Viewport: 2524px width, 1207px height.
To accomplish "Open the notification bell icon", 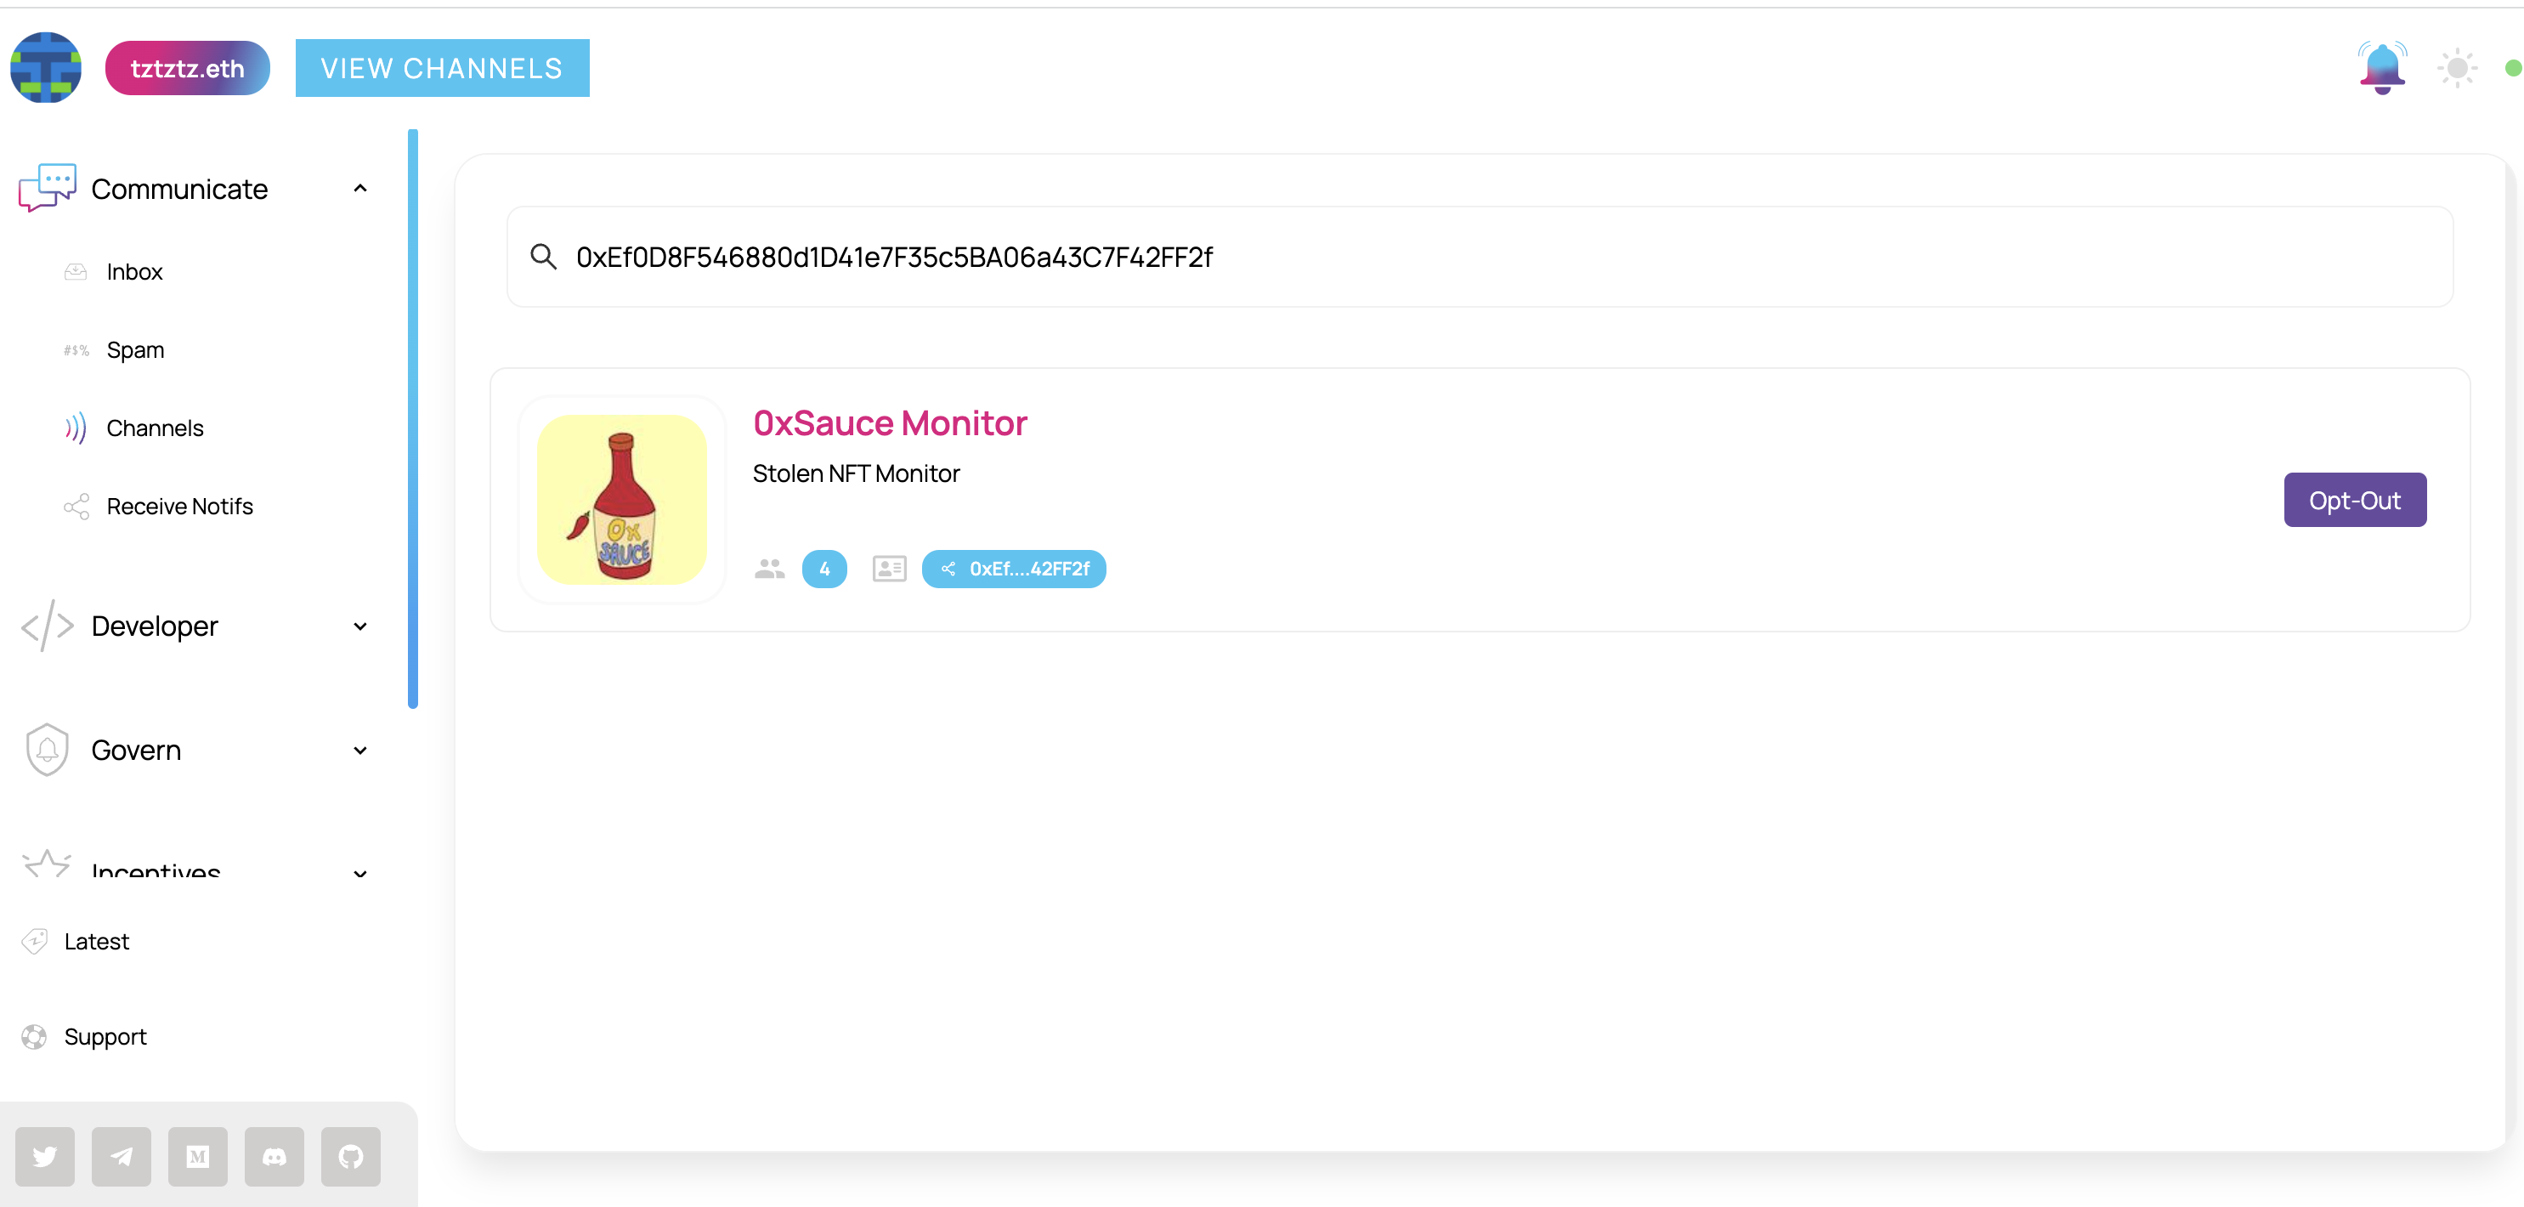I will (x=2382, y=68).
